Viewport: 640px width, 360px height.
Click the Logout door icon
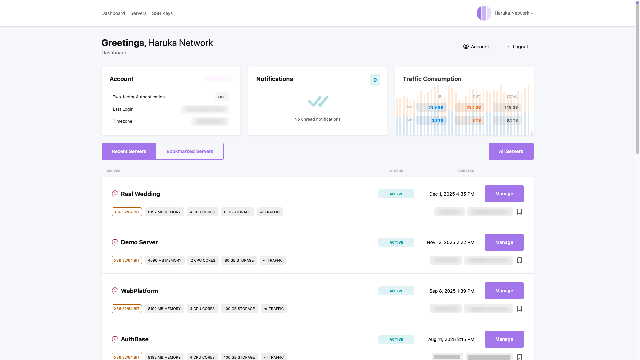tap(507, 47)
